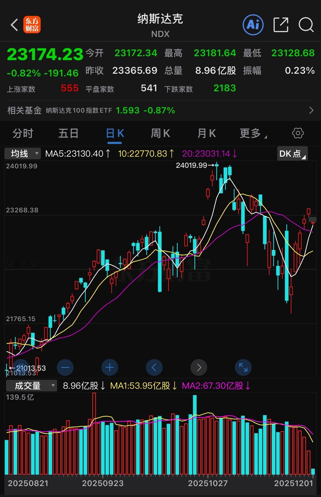Open chart settings gear icon

[x=298, y=133]
